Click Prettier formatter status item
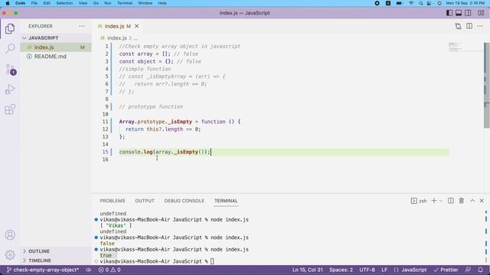Screen dimensions: 490x275 pyautogui.click(x=446, y=270)
